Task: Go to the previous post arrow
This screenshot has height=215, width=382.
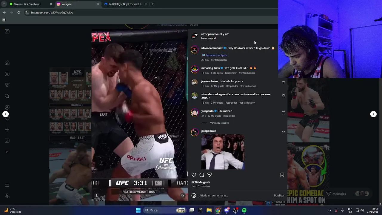Action: pyautogui.click(x=5, y=114)
